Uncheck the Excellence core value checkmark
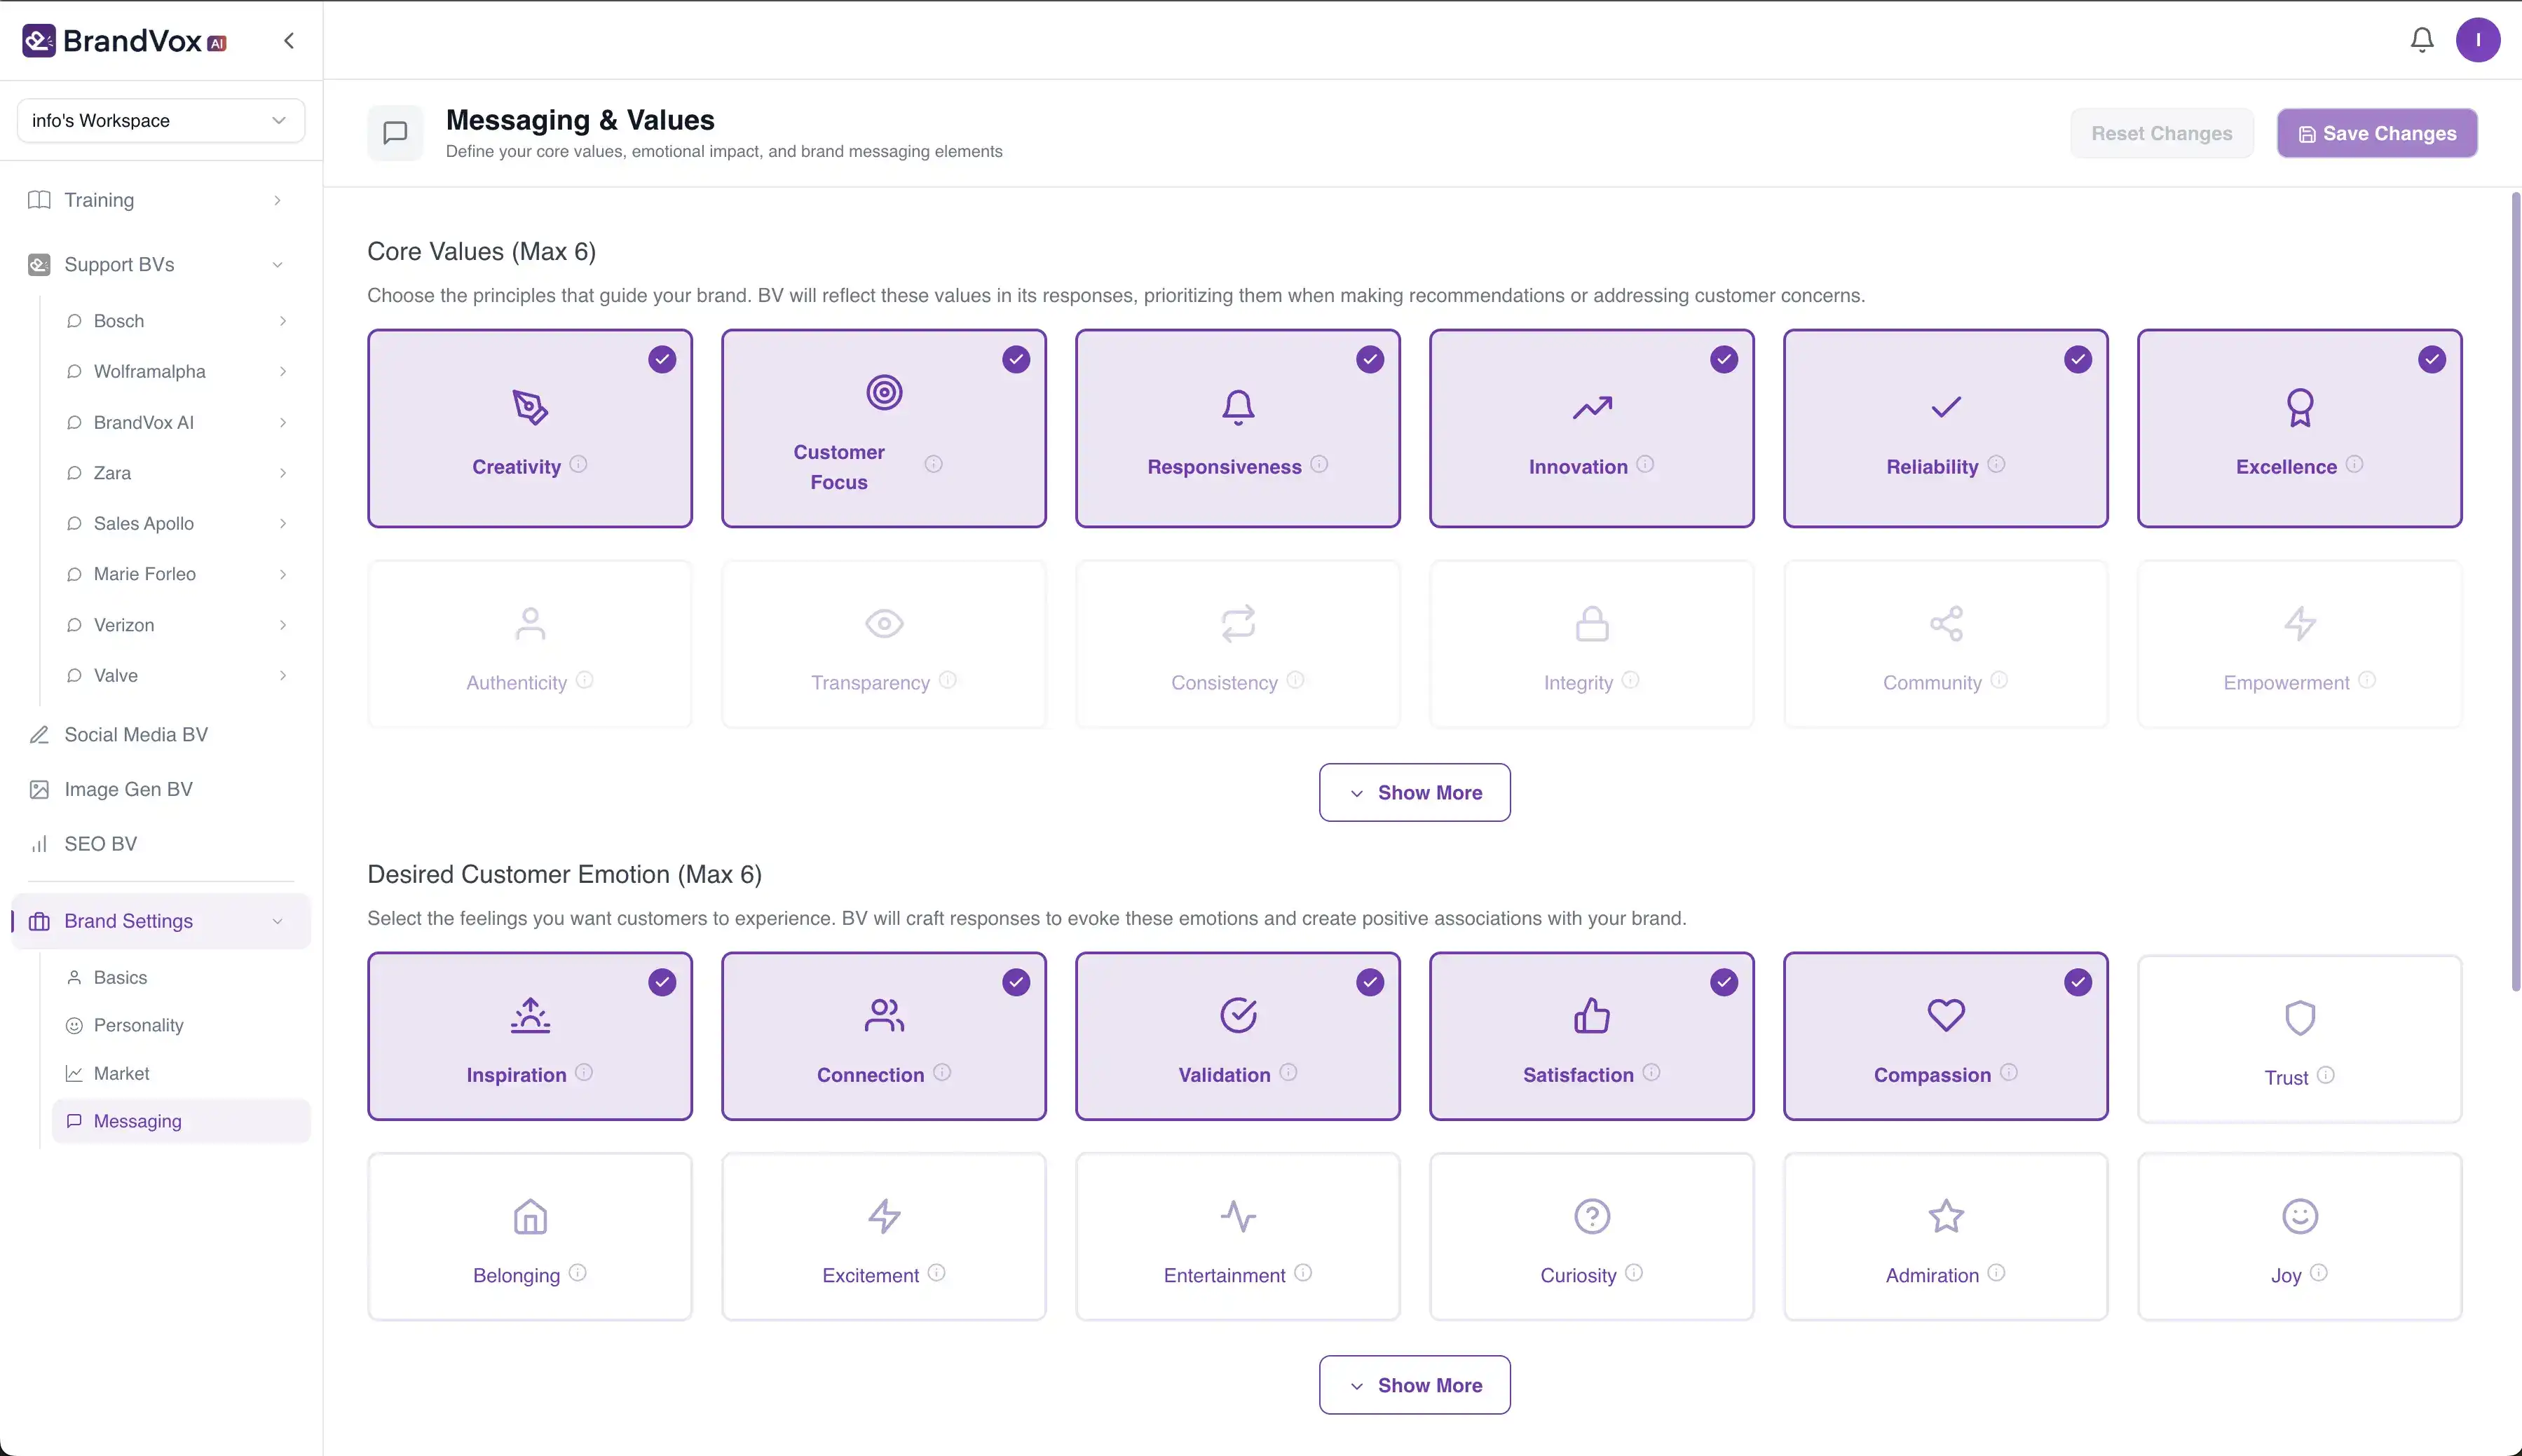The image size is (2522, 1456). (2431, 359)
